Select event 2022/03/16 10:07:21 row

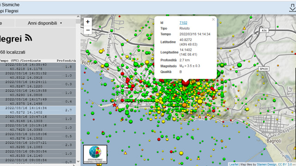coord(38,145)
